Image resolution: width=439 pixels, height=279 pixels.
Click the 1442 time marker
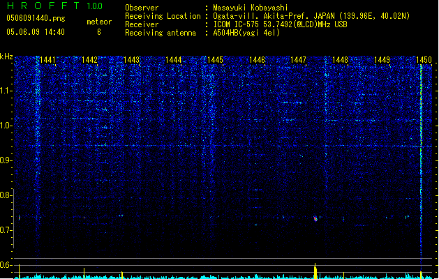89,60
